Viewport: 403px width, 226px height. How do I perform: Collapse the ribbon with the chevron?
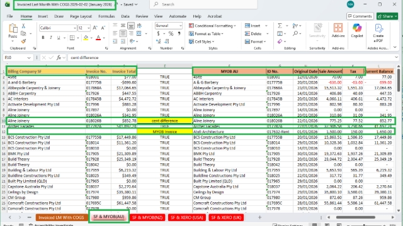tap(395, 48)
